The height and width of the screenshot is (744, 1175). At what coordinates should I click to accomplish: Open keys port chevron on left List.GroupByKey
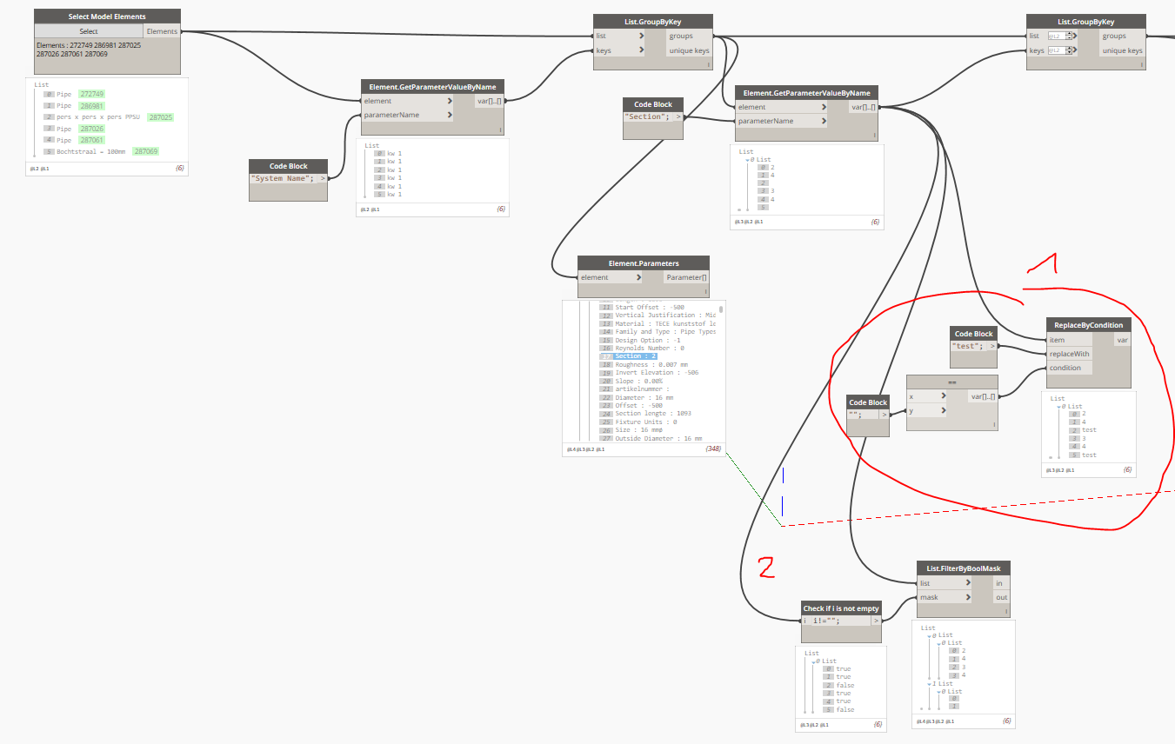(642, 50)
